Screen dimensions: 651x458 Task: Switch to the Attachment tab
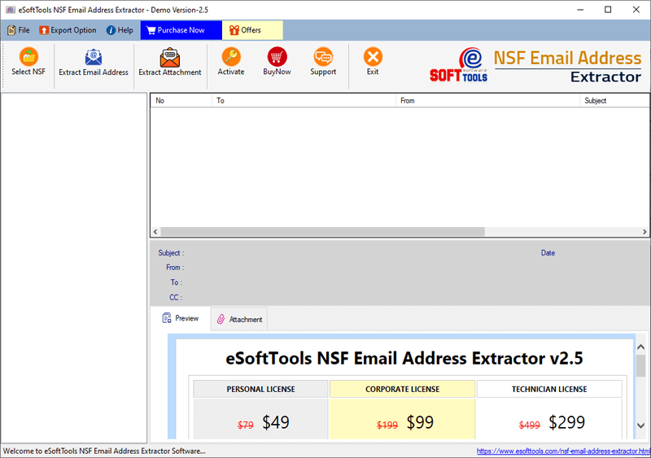point(239,319)
